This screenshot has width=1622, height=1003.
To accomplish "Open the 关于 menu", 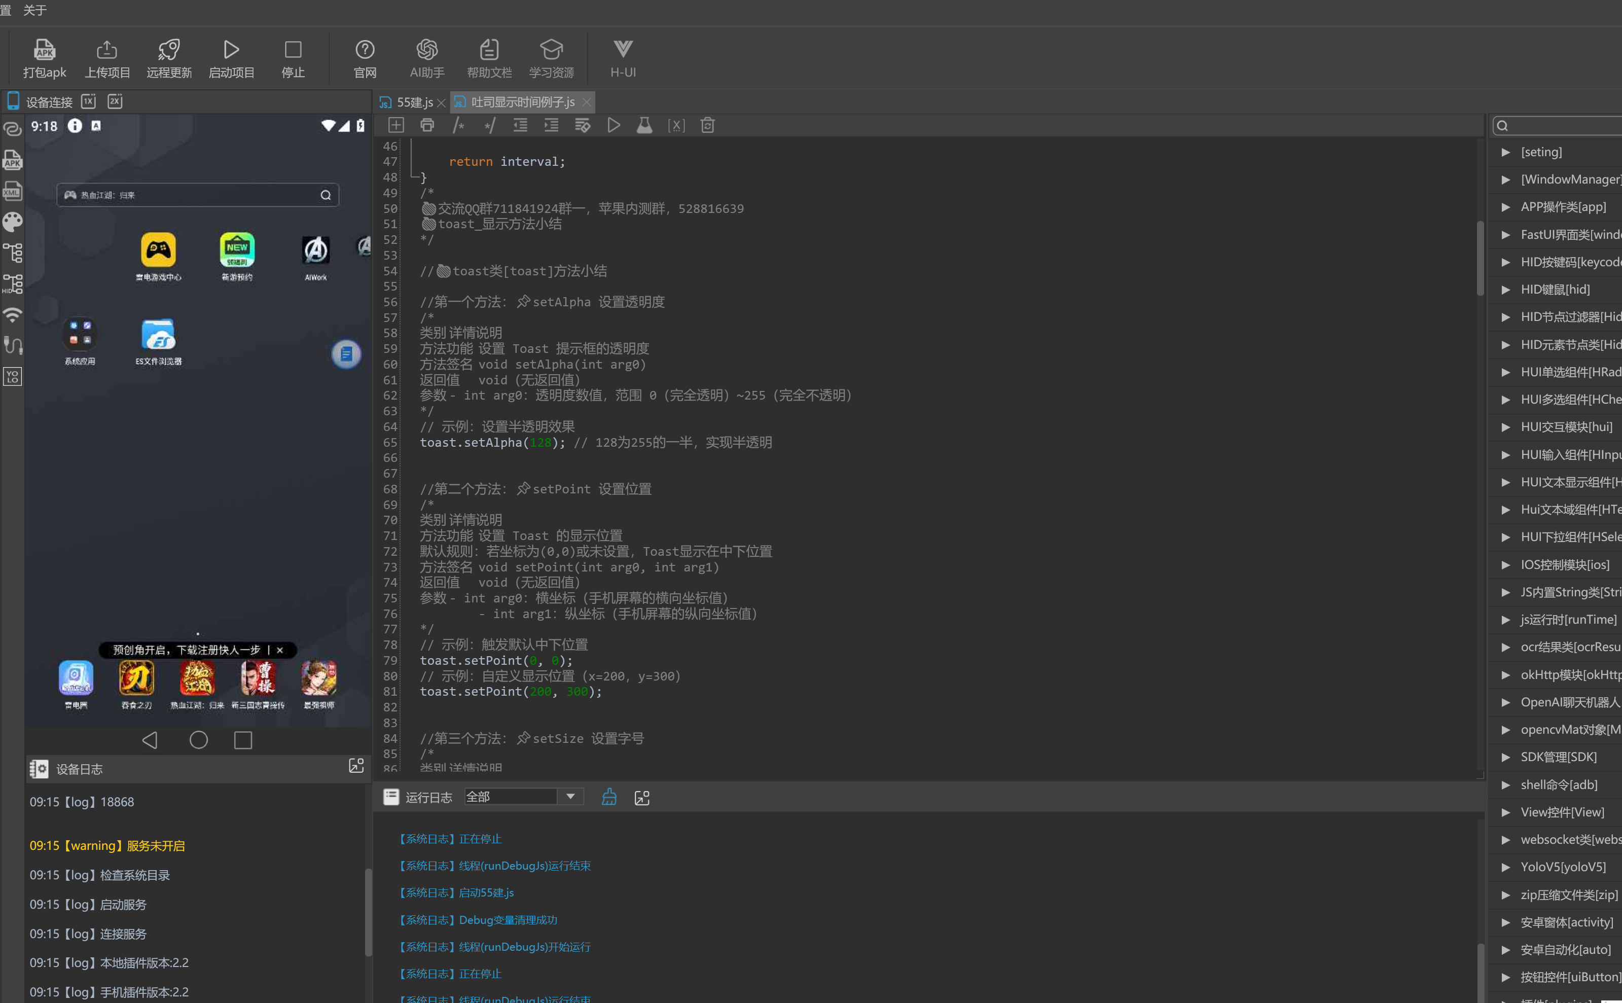I will coord(34,10).
